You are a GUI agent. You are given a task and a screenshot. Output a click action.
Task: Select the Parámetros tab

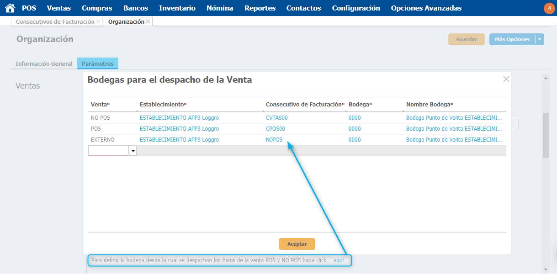[x=98, y=63]
